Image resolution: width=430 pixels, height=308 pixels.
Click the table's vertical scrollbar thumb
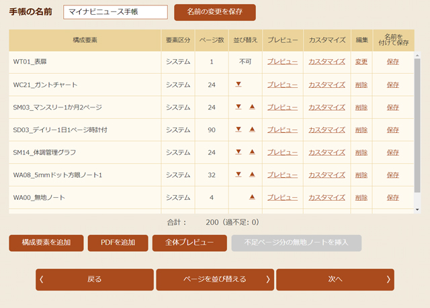coord(417,125)
